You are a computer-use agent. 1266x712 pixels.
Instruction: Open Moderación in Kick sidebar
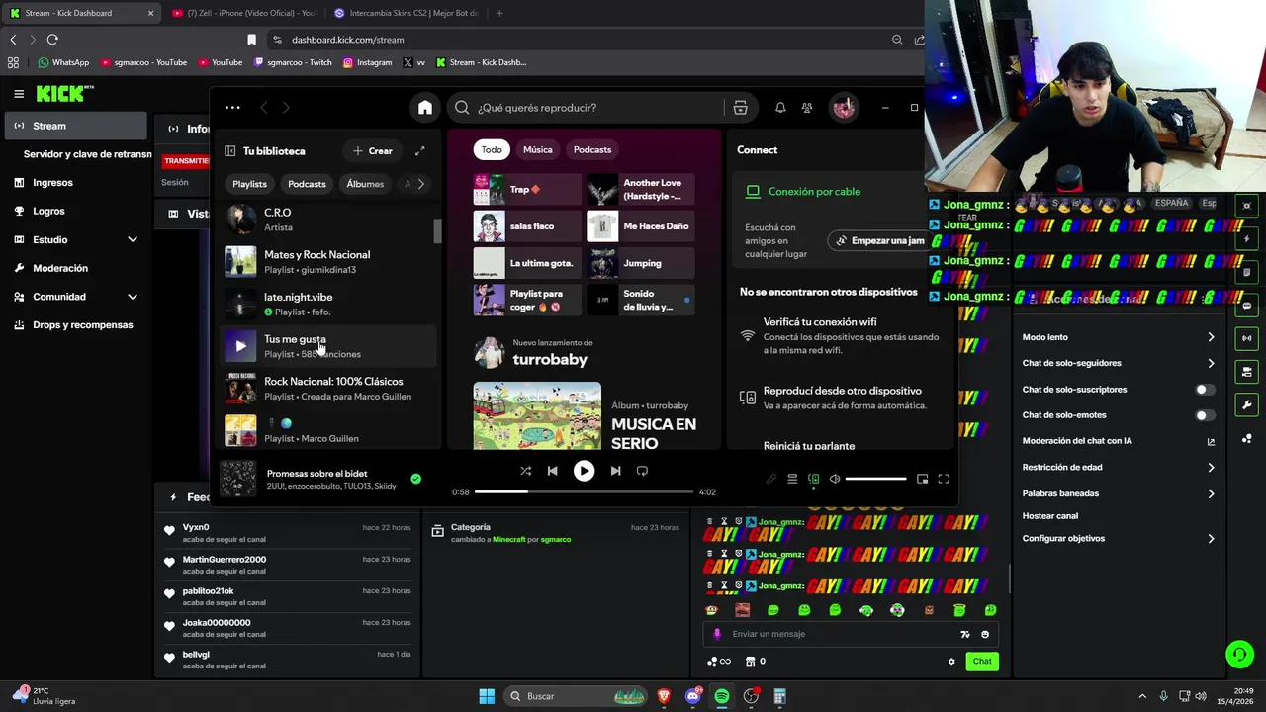(76, 268)
